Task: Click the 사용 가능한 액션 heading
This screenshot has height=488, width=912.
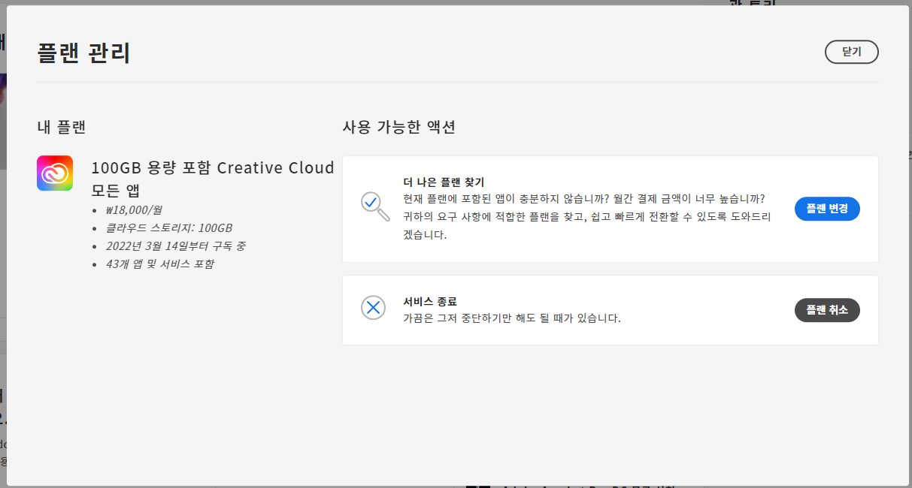Action: 398,127
